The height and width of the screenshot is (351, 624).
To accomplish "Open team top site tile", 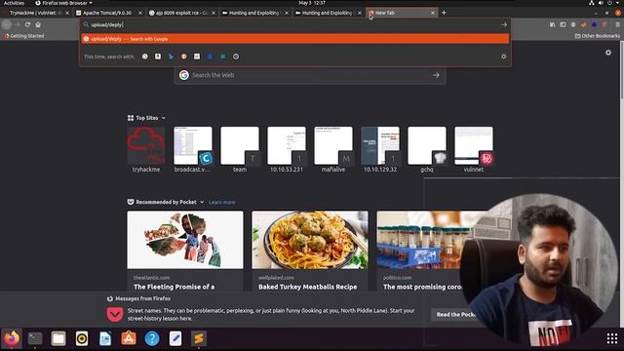I will coord(240,149).
